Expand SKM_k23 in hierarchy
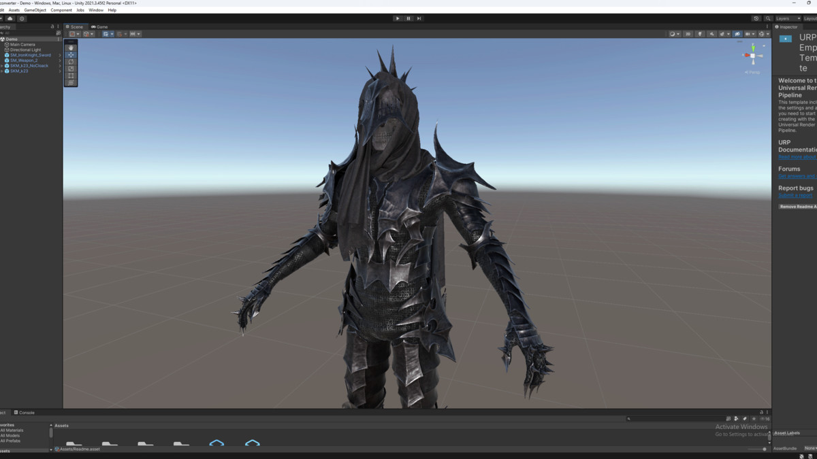This screenshot has height=459, width=817. pyautogui.click(x=2, y=71)
